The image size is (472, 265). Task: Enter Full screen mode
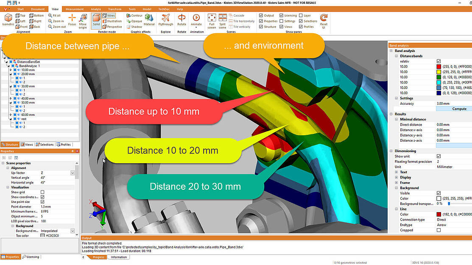212,21
